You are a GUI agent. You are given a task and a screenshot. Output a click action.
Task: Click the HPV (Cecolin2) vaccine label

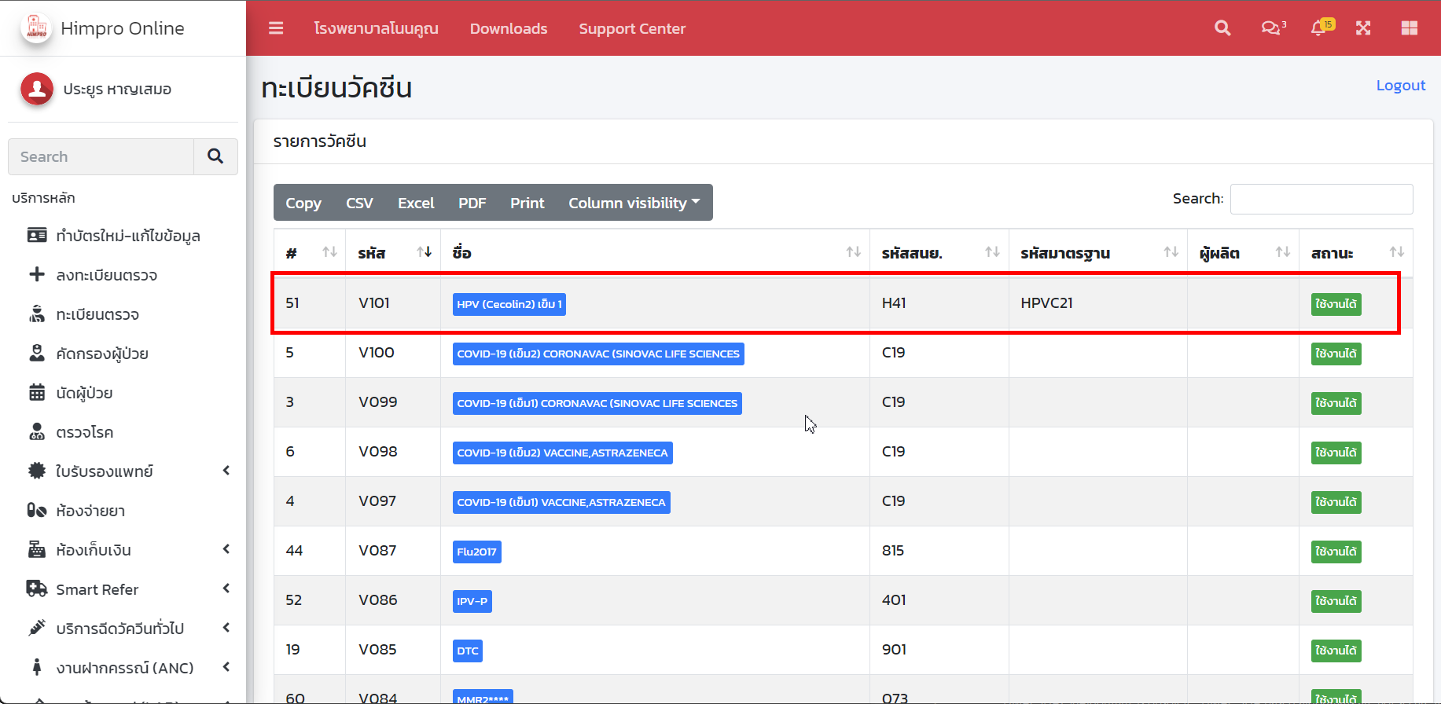pos(509,304)
